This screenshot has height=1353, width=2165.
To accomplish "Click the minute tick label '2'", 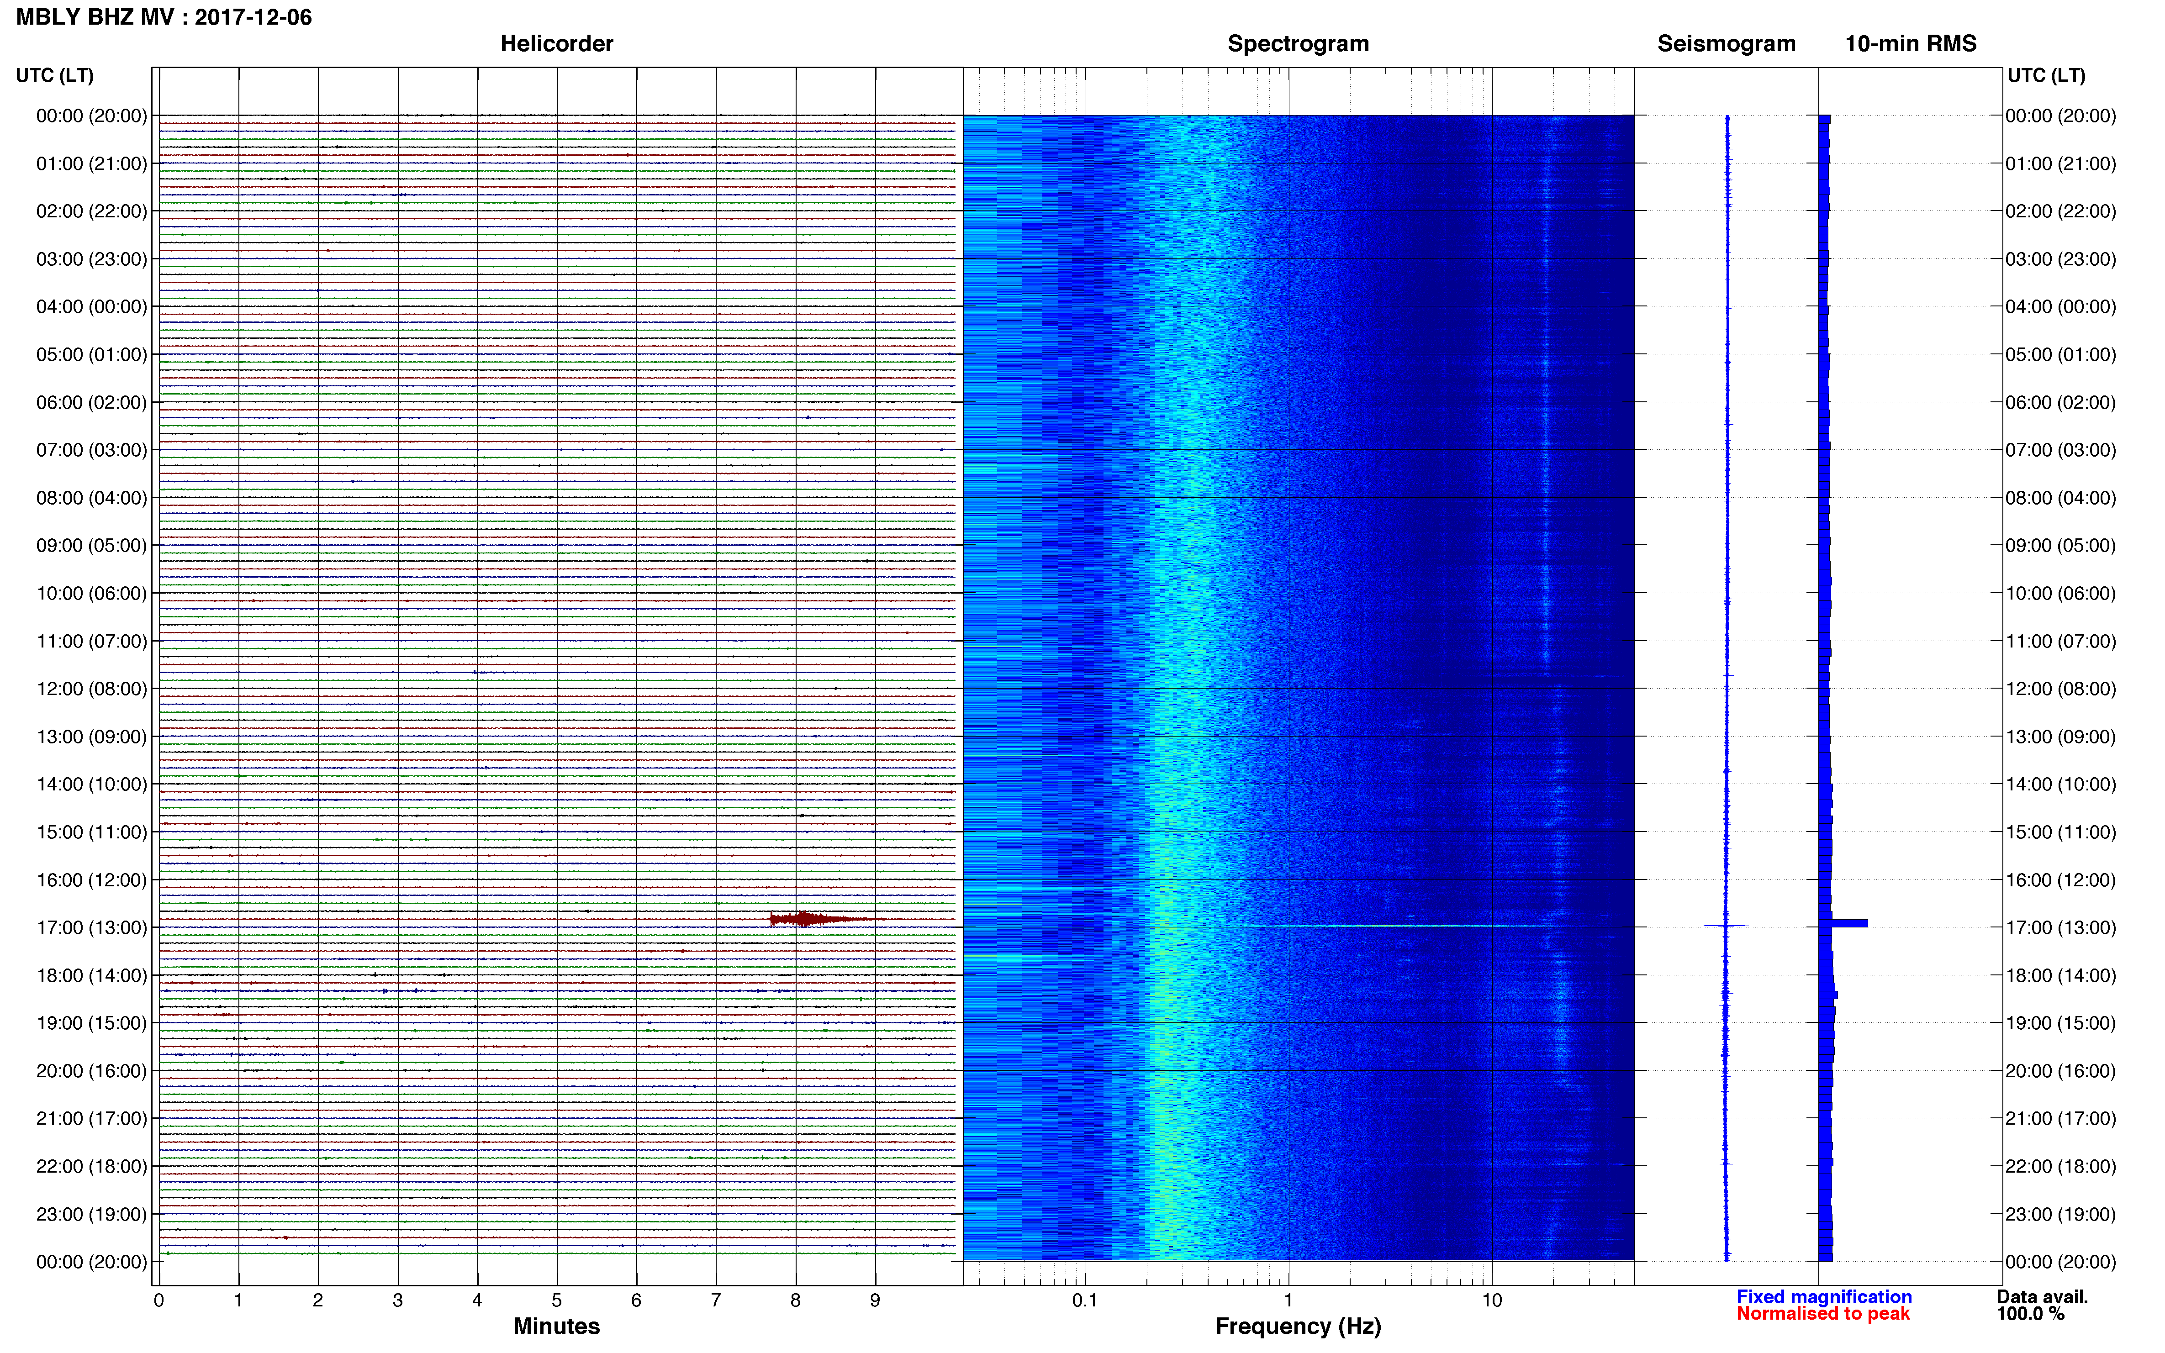I will click(x=318, y=1300).
